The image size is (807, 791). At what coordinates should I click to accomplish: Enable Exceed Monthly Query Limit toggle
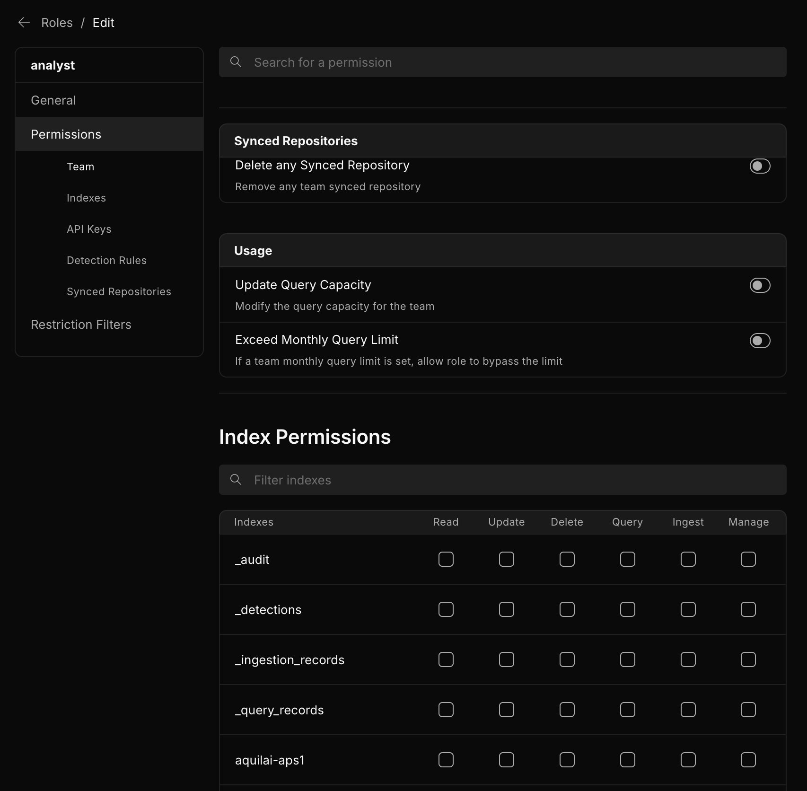click(x=760, y=341)
